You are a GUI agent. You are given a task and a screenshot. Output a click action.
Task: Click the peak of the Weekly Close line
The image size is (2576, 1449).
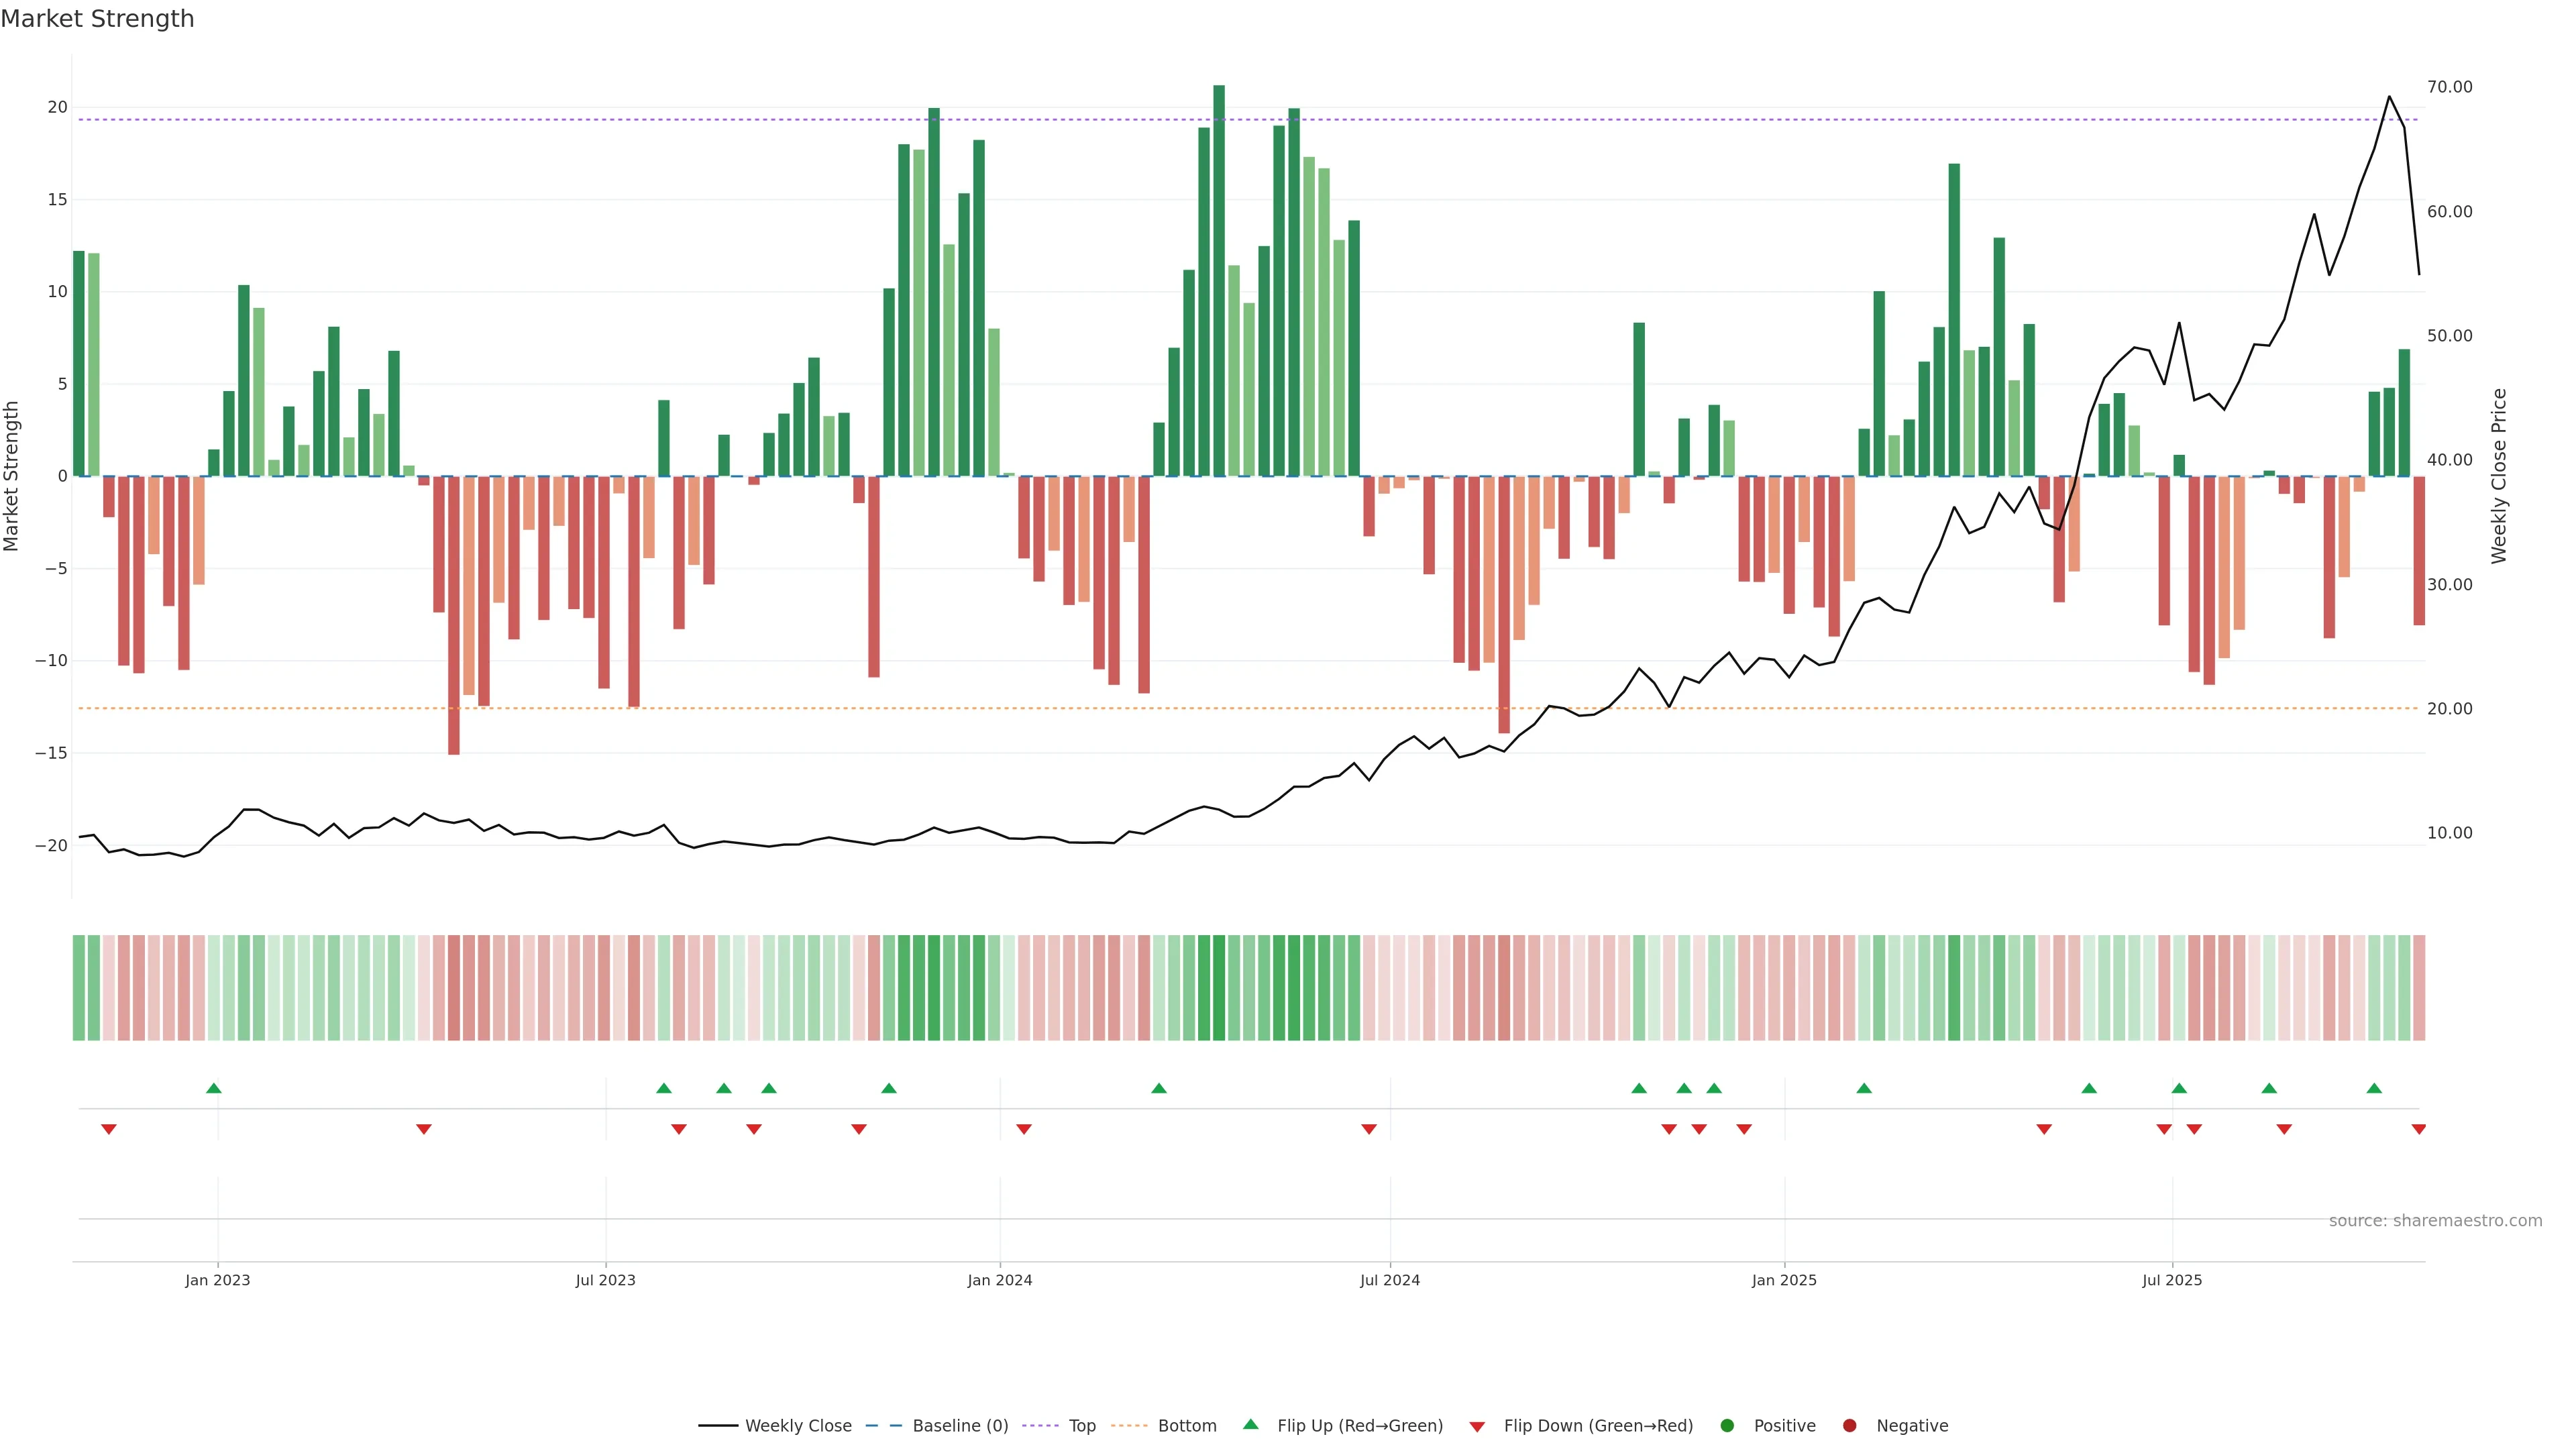pos(2389,97)
